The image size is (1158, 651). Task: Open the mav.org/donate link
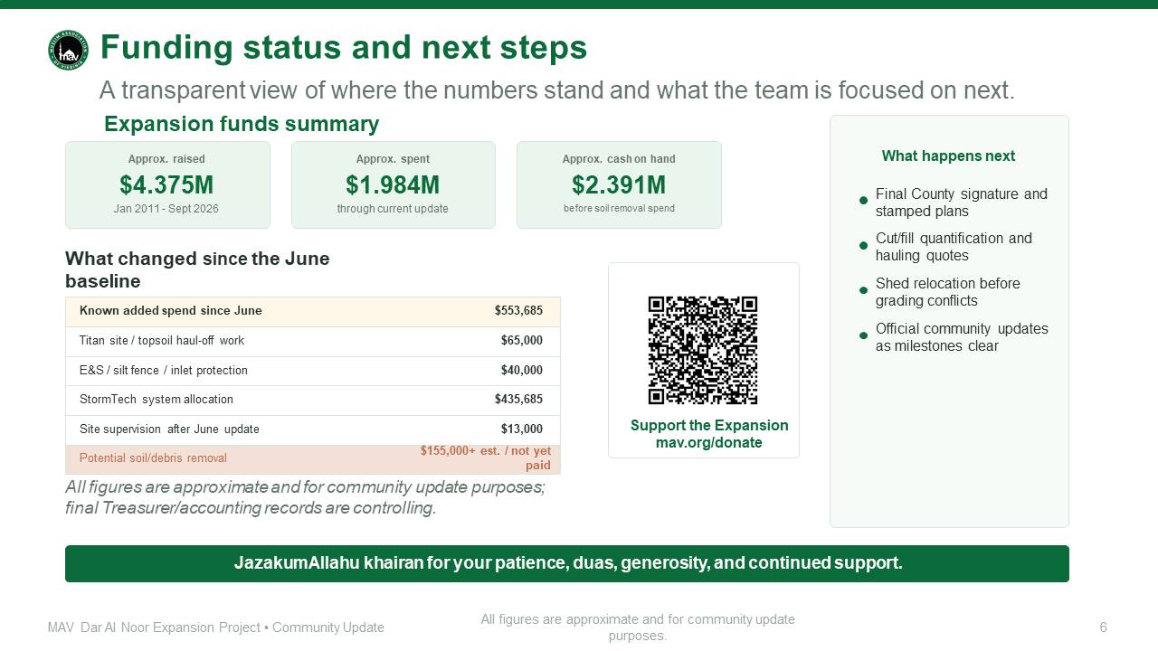pyautogui.click(x=709, y=443)
